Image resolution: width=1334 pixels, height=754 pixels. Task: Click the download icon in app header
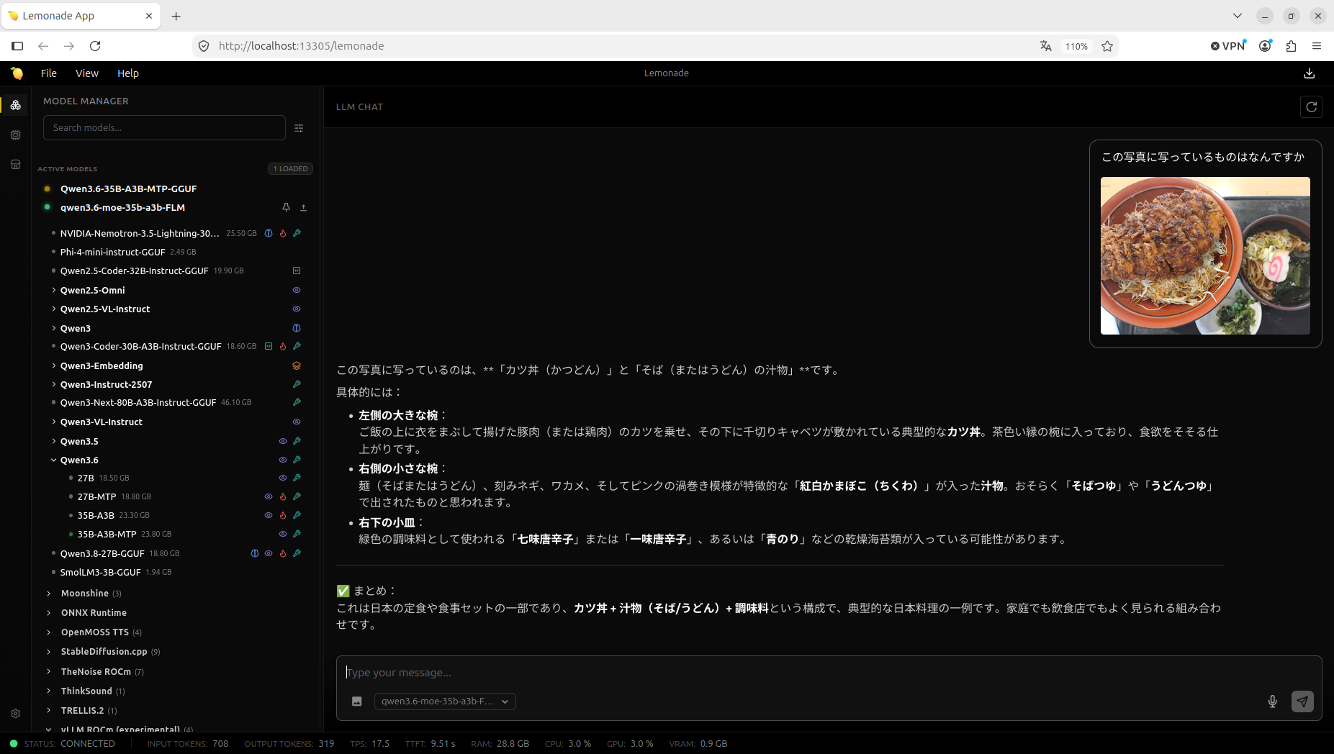(x=1309, y=73)
